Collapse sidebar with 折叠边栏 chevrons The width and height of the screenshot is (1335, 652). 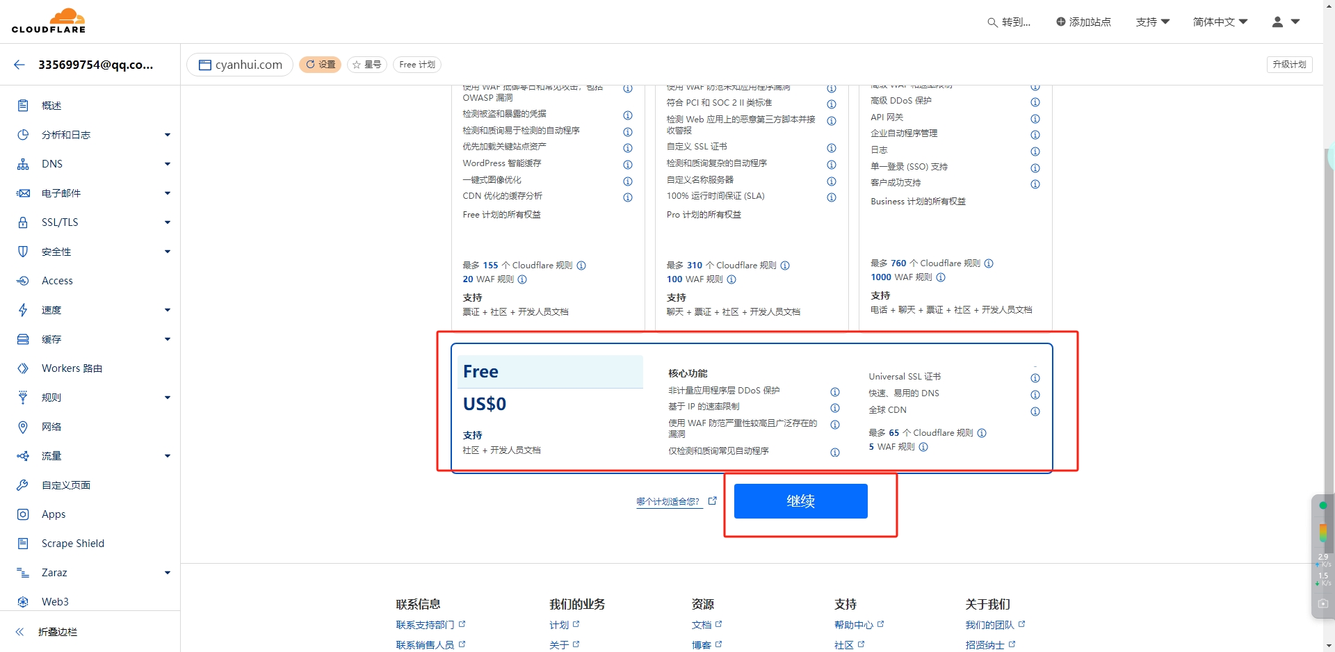pyautogui.click(x=19, y=632)
